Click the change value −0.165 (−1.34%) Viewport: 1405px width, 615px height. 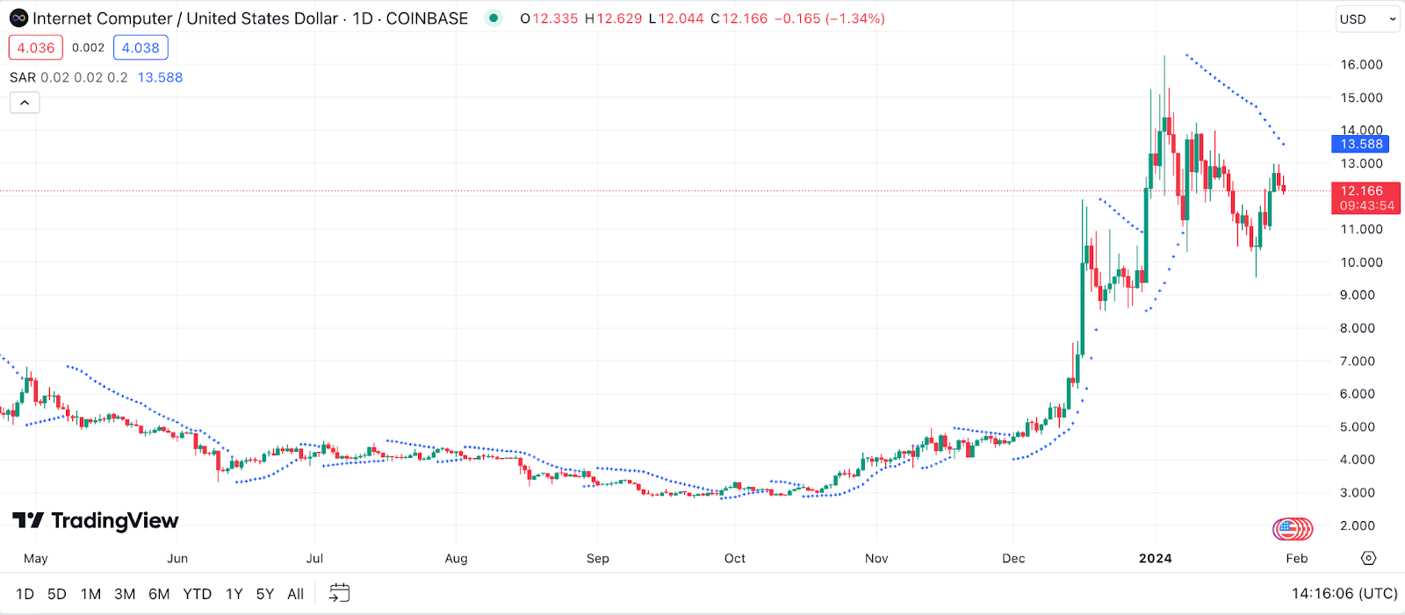[830, 18]
